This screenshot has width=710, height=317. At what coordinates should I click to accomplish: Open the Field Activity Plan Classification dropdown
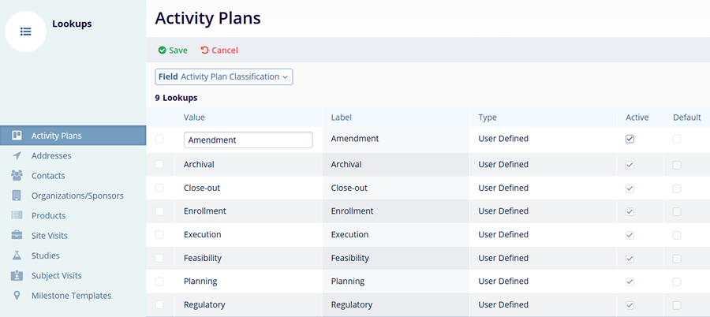[x=224, y=76]
